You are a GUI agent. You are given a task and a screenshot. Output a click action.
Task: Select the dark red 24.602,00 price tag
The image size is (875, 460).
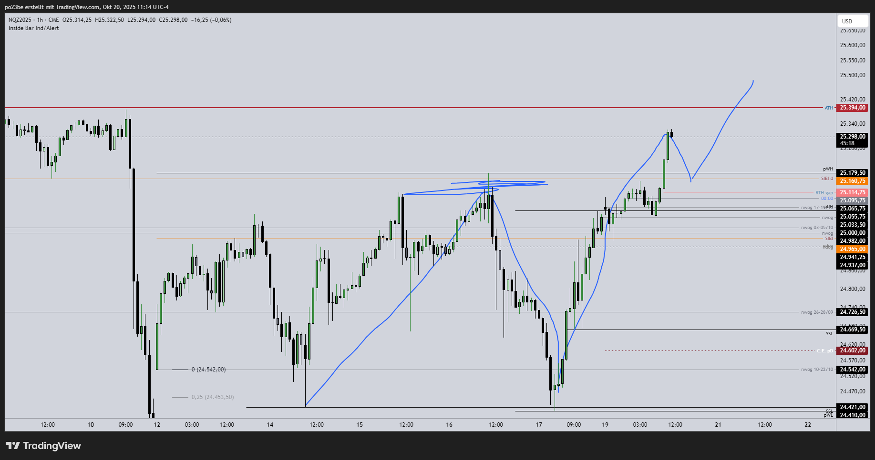pos(853,350)
